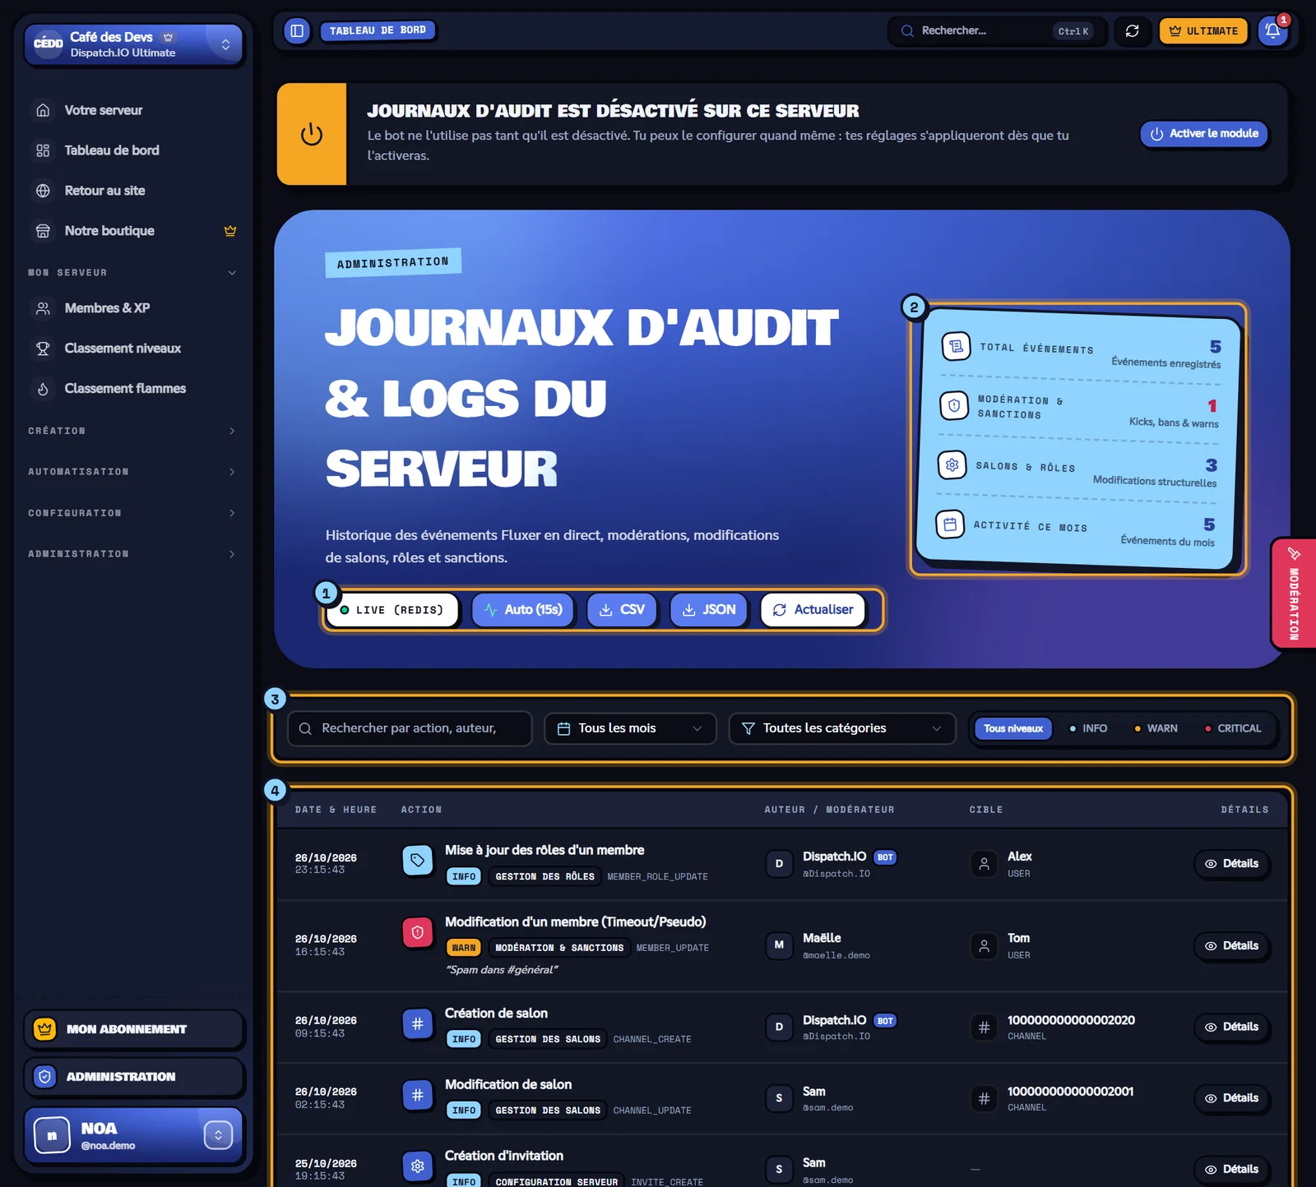
Task: Click the hash icon of Création de salon event
Action: click(x=418, y=1023)
